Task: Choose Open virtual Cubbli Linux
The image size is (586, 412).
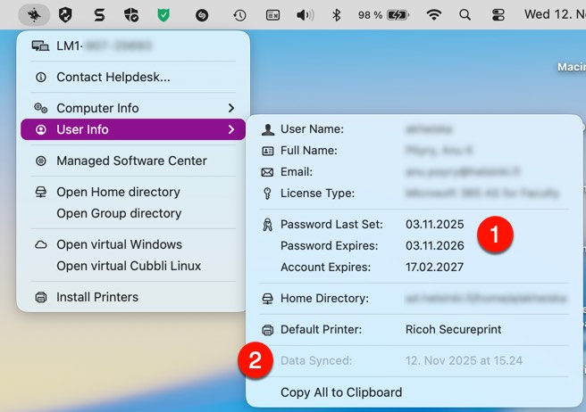Action: click(x=129, y=266)
